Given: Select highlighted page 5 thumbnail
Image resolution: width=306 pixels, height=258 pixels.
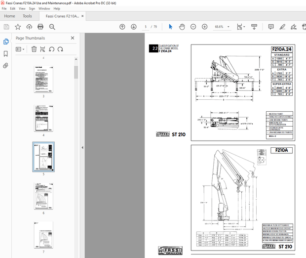Looking at the screenshot, I should 43,157.
